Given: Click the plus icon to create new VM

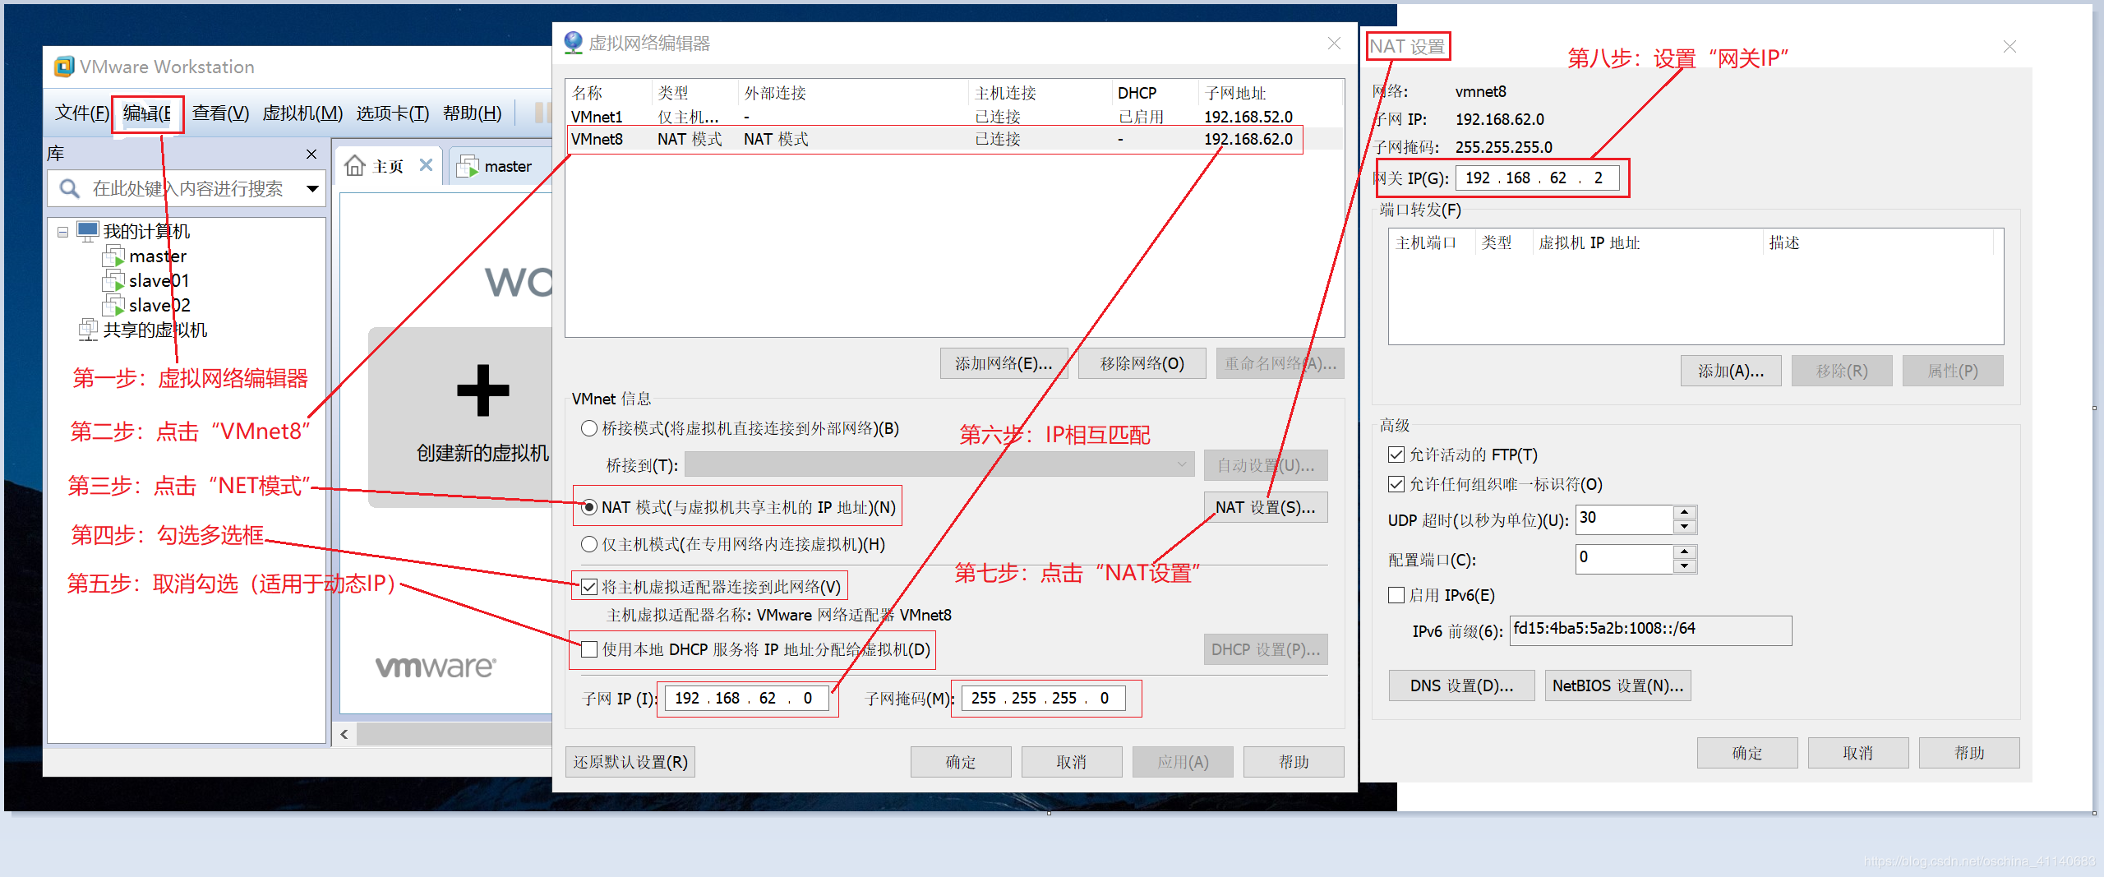Looking at the screenshot, I should point(483,390).
